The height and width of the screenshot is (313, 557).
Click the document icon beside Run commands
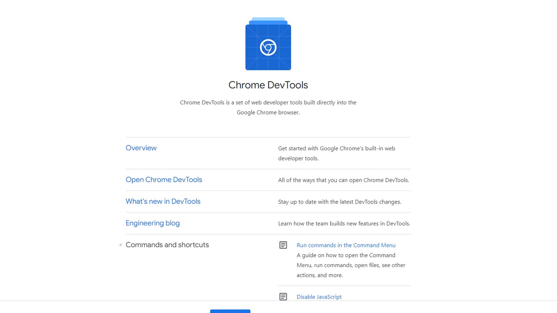coord(283,245)
